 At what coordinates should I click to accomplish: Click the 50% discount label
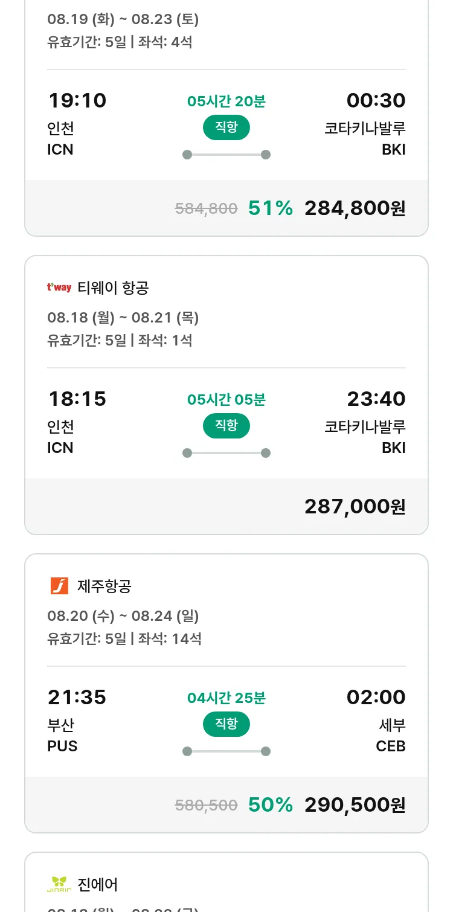tap(270, 805)
